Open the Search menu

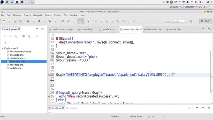[x=48, y=15]
